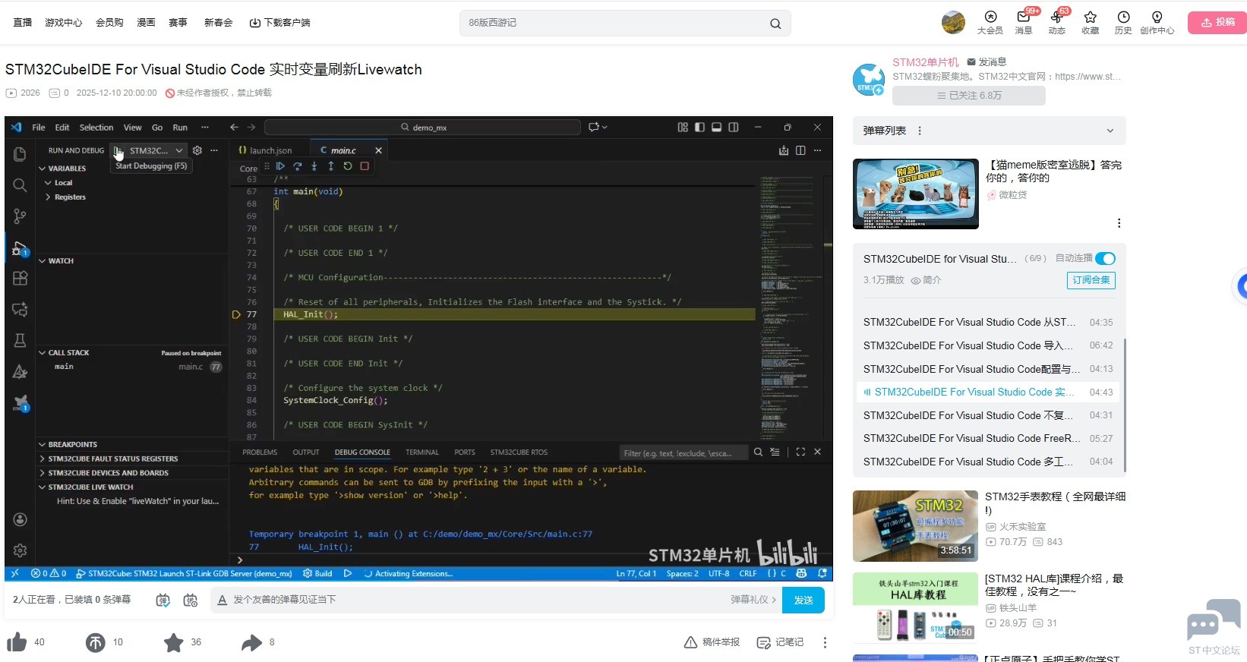This screenshot has height=662, width=1247.
Task: Click the Step Over debug icon
Action: pos(297,166)
